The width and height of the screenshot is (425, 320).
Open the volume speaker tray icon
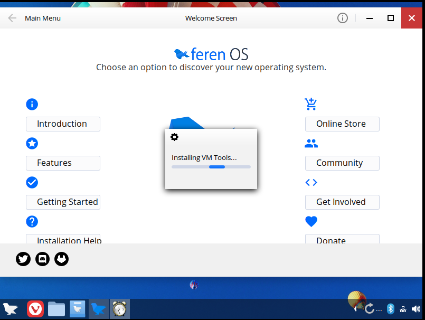(416, 308)
